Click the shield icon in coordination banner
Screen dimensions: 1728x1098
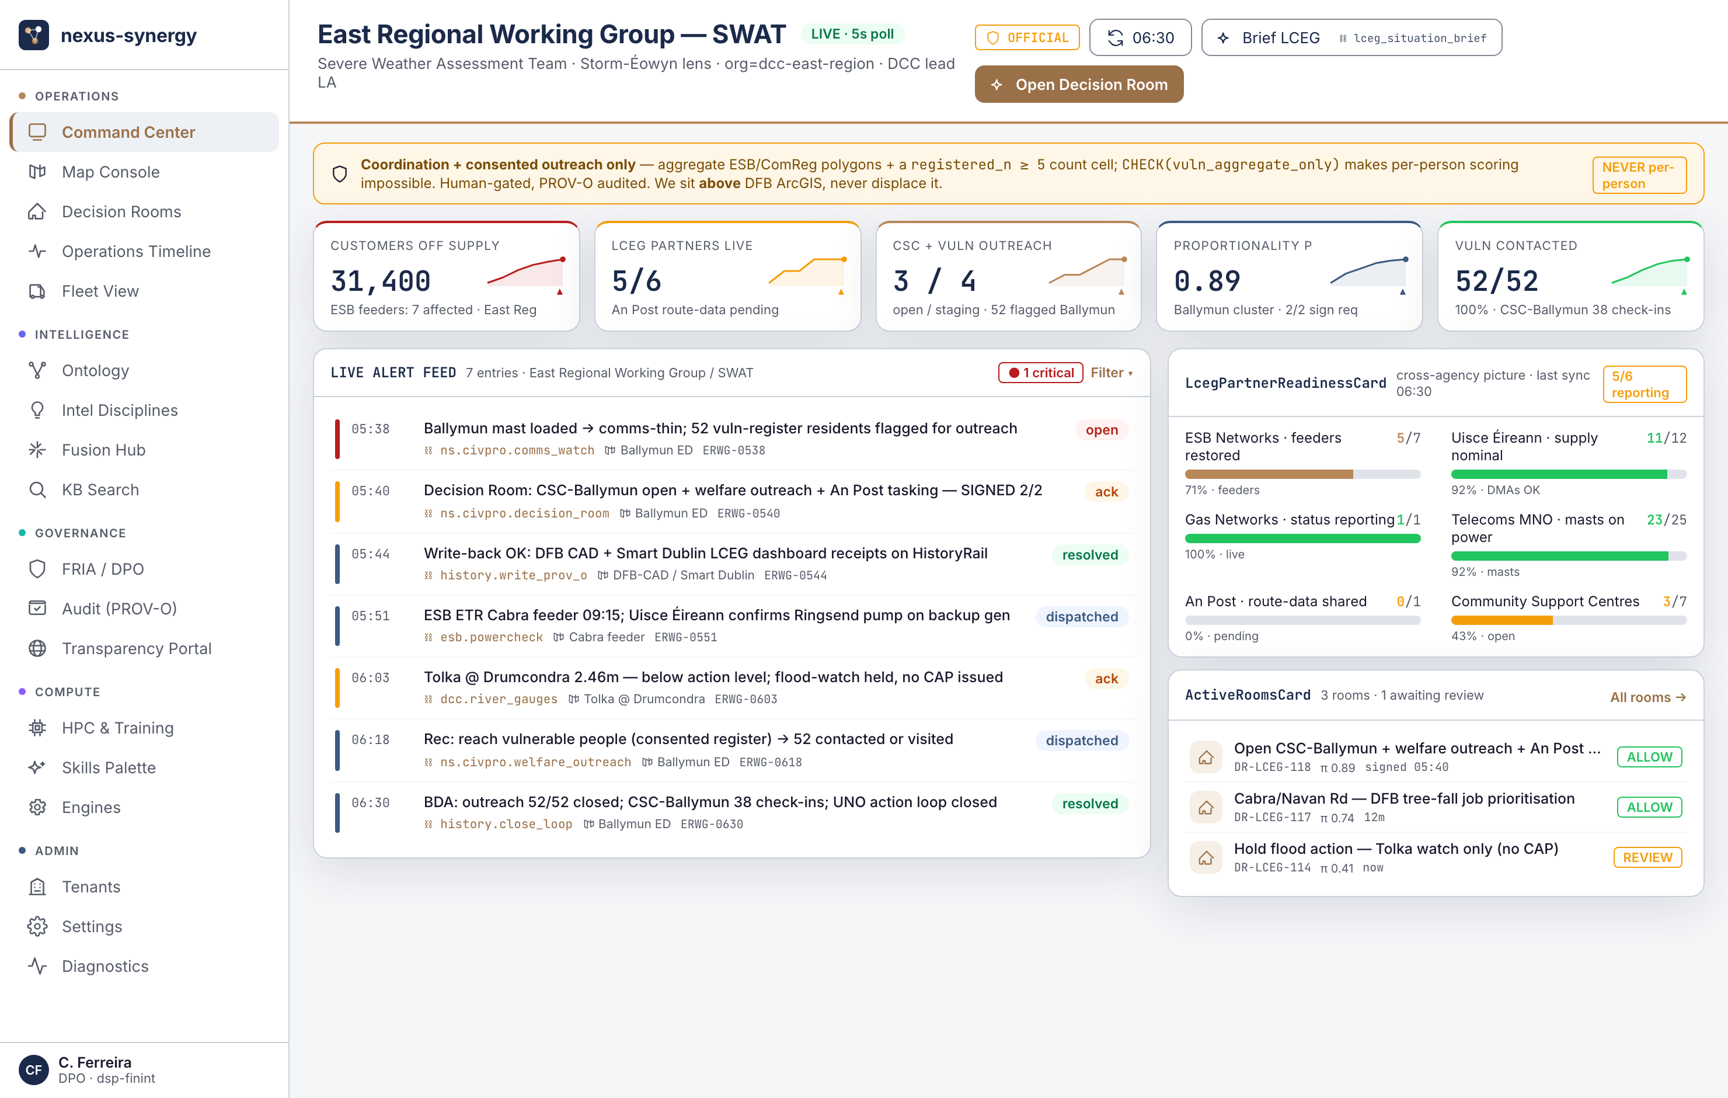340,174
